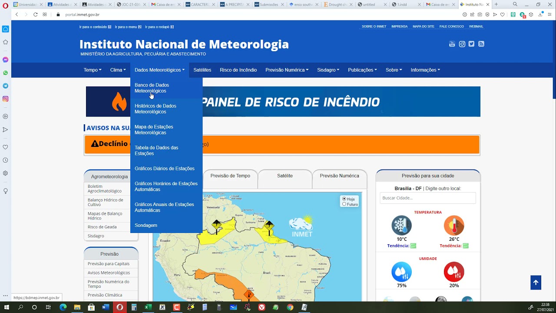This screenshot has width=556, height=313.
Task: Open Instagram in the Opera sidebar
Action: [x=6, y=99]
